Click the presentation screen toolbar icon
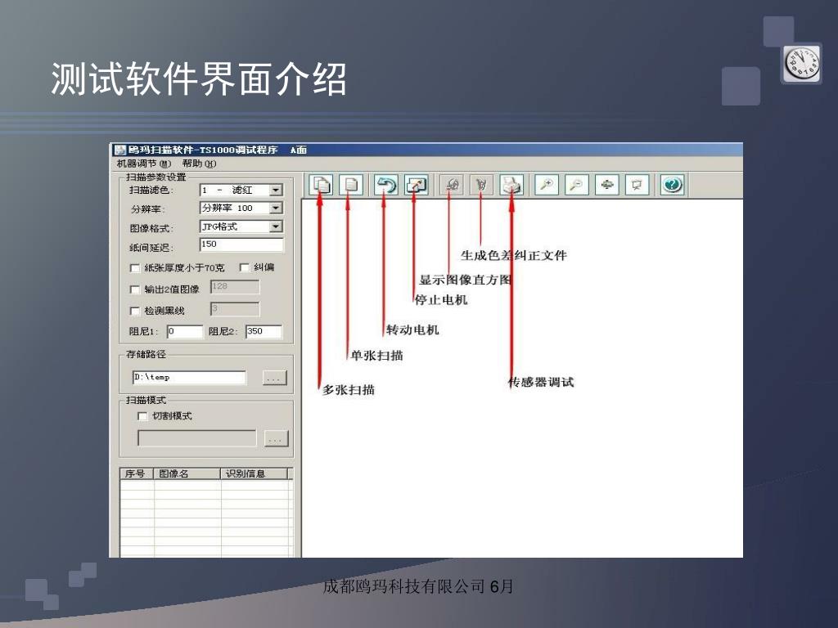The height and width of the screenshot is (628, 838). coord(637,186)
